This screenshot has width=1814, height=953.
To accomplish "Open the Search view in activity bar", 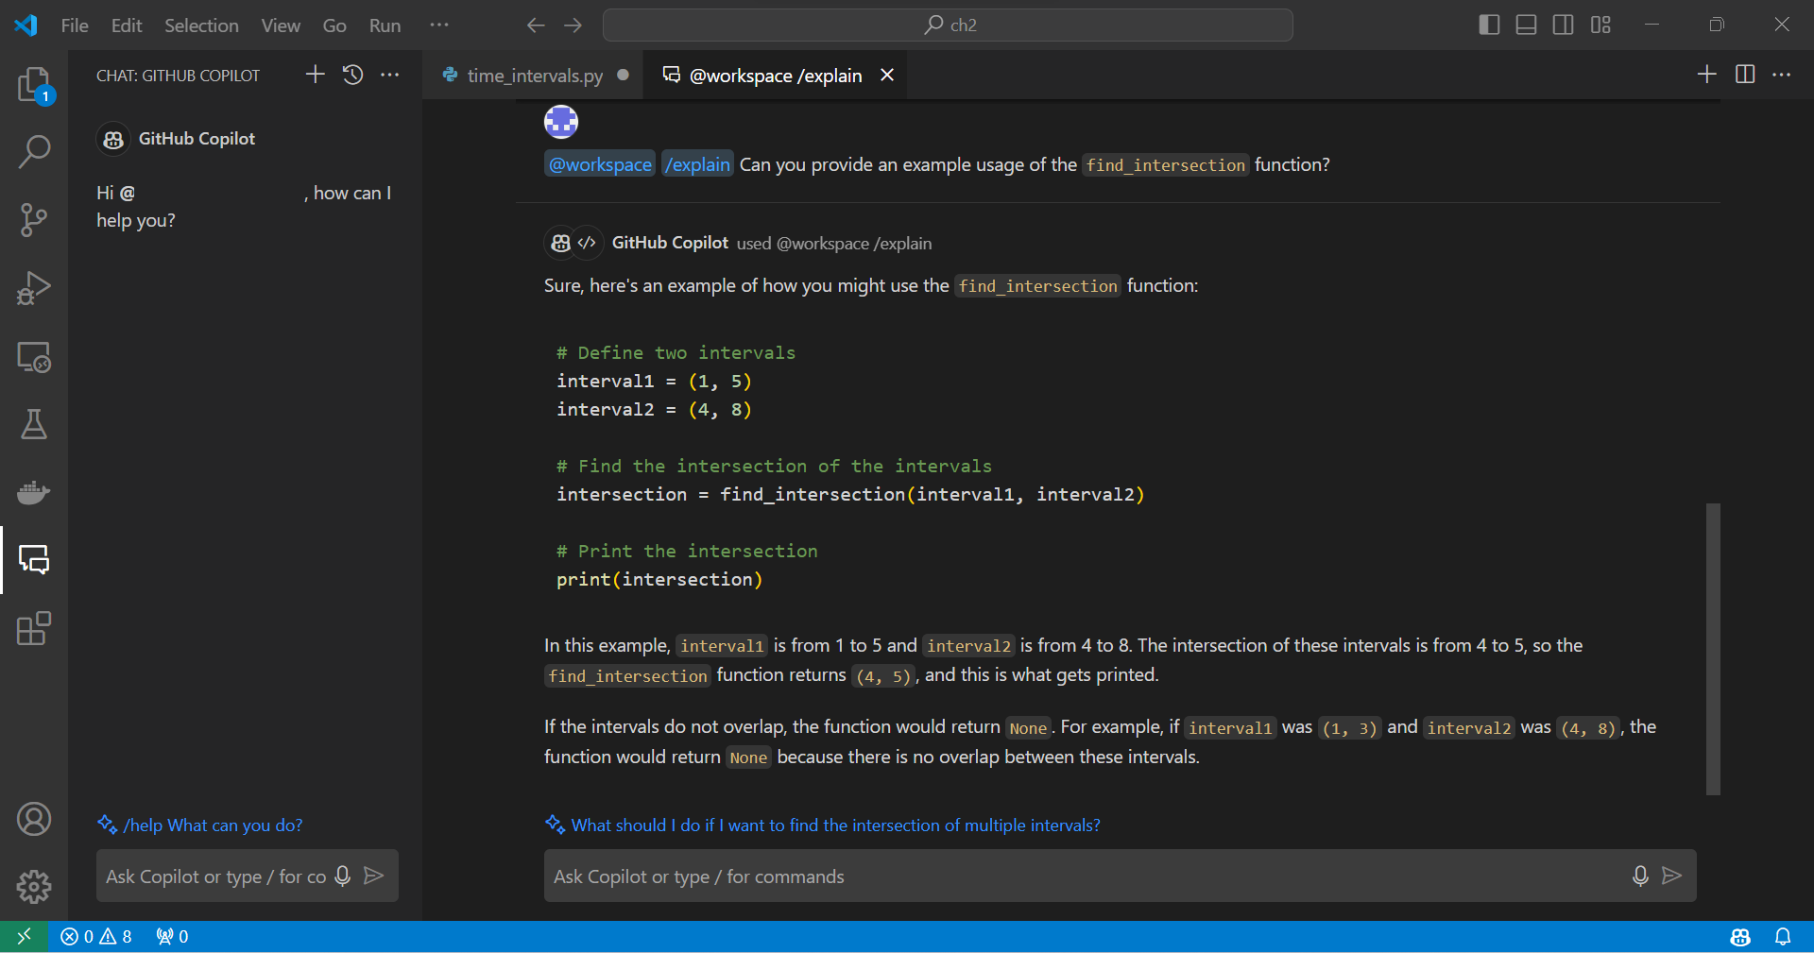I will (34, 151).
